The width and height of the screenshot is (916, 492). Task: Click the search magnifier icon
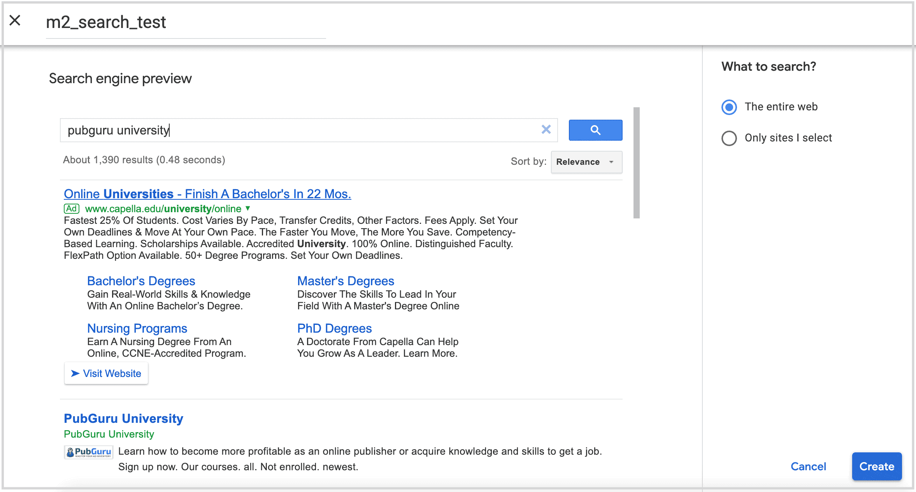[595, 129]
